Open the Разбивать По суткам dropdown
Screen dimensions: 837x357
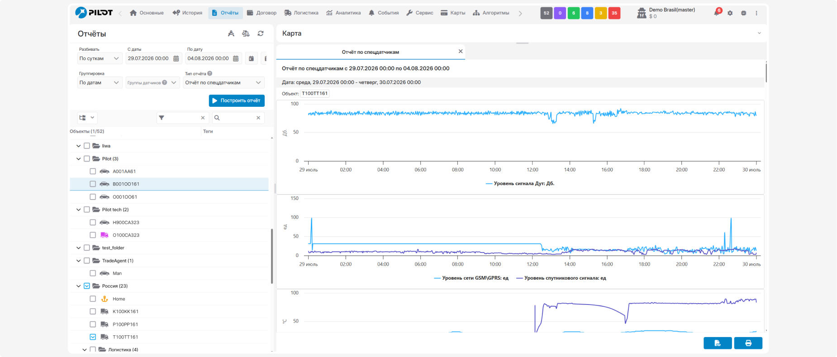pos(100,58)
